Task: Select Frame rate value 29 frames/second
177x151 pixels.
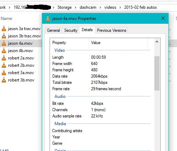Action: [106, 89]
